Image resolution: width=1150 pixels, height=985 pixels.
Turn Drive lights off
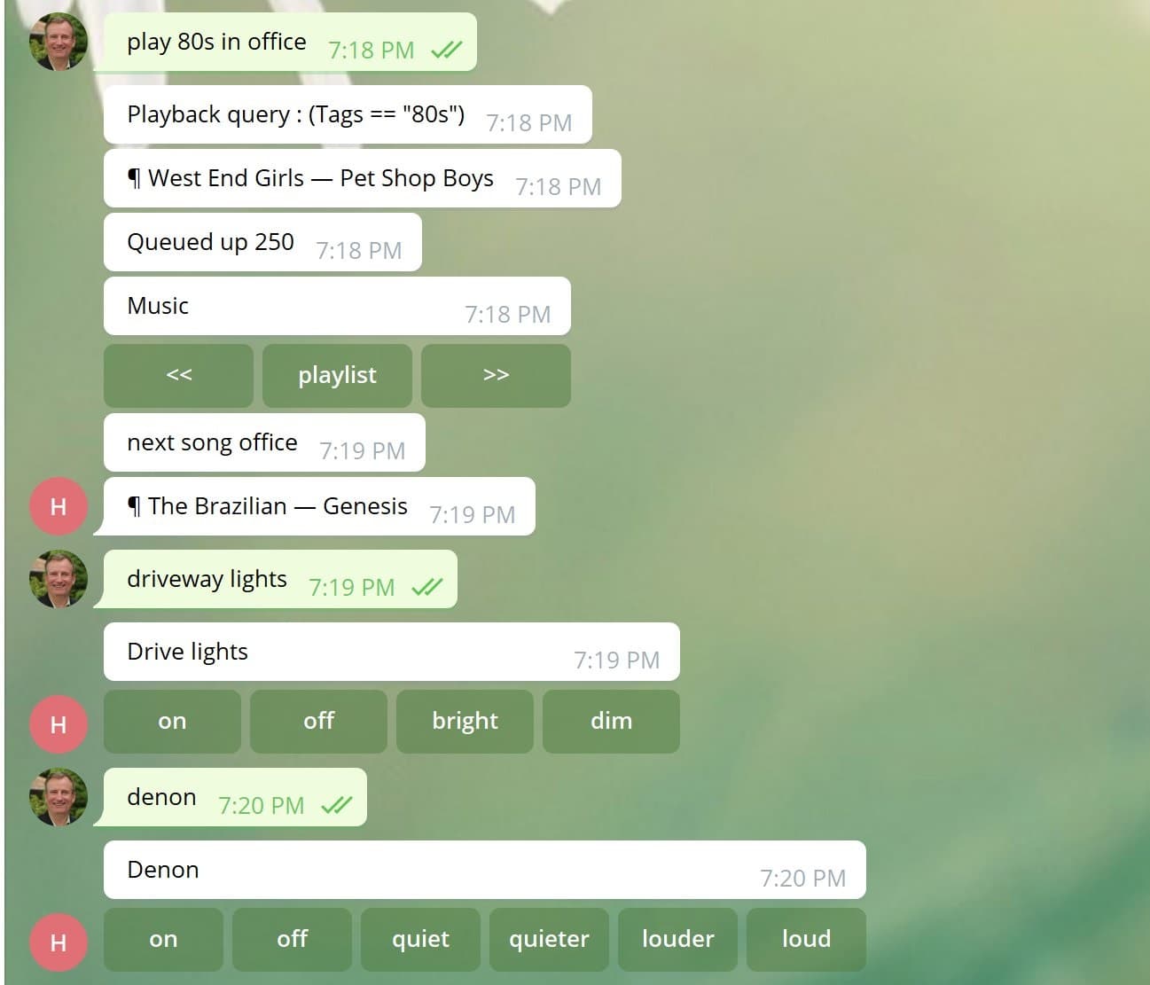[318, 722]
